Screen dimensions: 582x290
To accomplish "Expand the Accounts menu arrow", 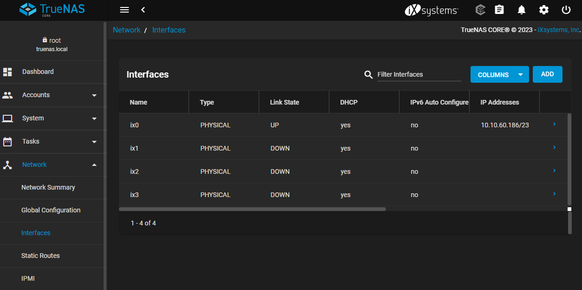I will [x=94, y=95].
